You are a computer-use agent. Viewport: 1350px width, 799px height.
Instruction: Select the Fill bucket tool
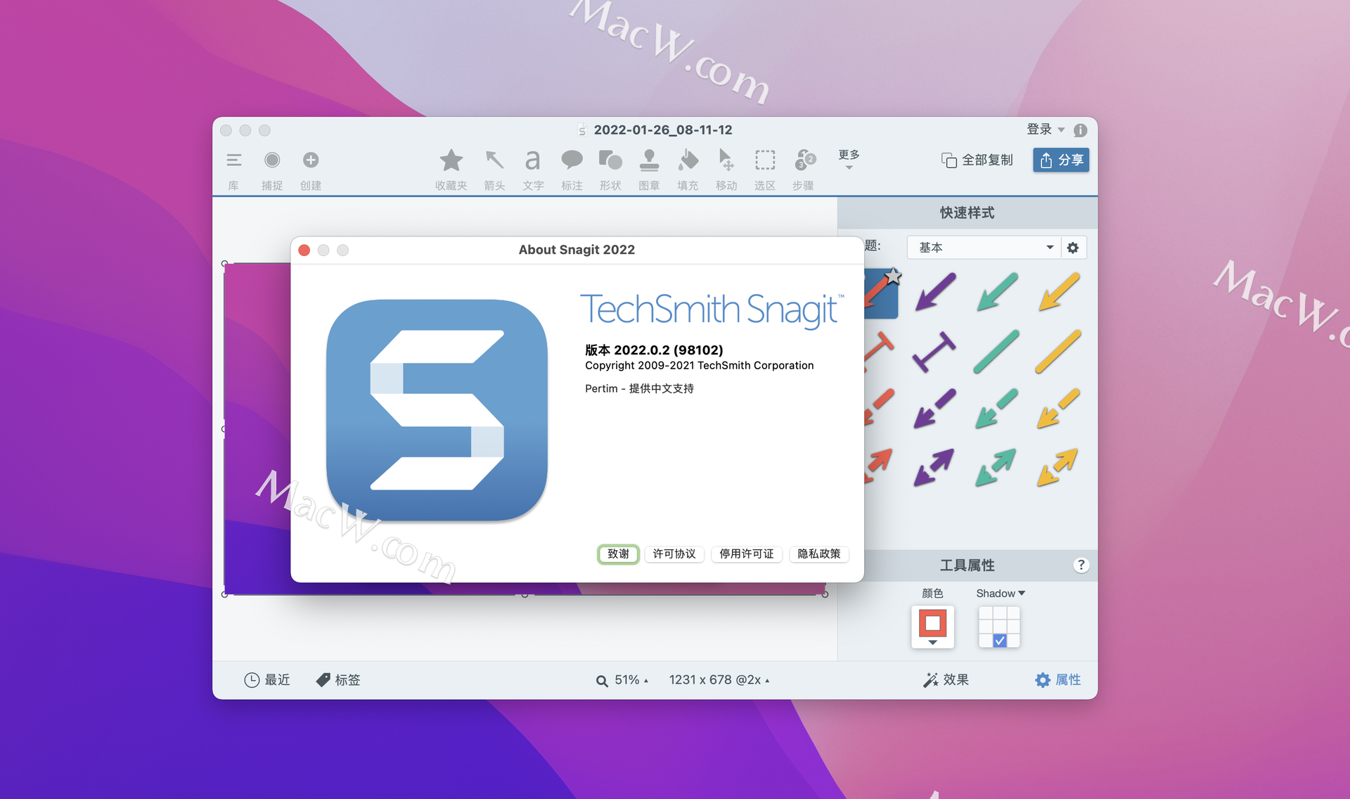(688, 160)
